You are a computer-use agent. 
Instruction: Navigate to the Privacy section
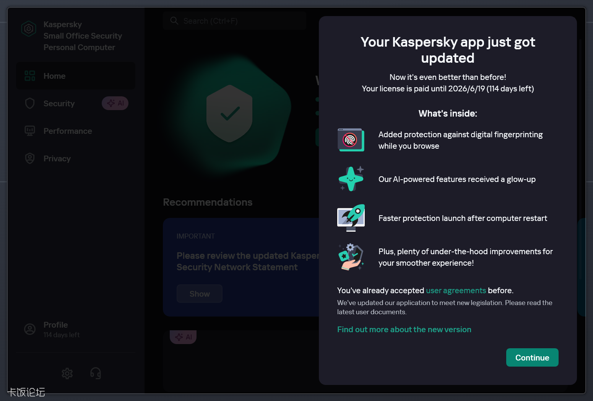[x=57, y=159]
